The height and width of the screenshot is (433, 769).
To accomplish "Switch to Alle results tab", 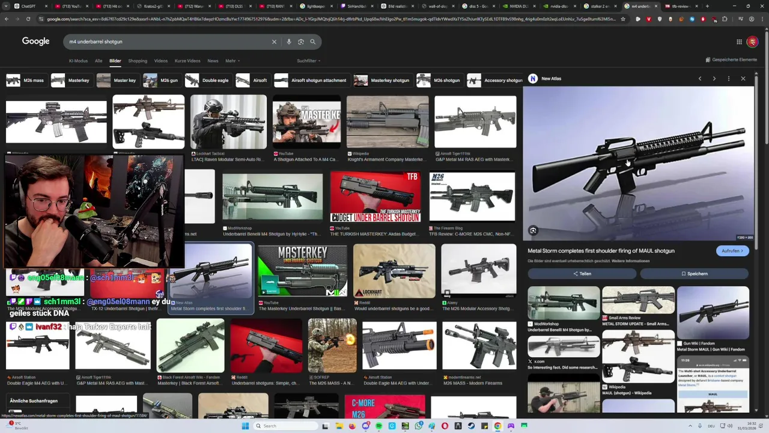I will point(99,61).
